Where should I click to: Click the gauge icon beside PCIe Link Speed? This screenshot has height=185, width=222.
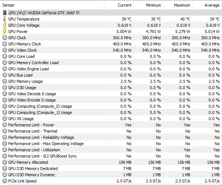(5, 181)
